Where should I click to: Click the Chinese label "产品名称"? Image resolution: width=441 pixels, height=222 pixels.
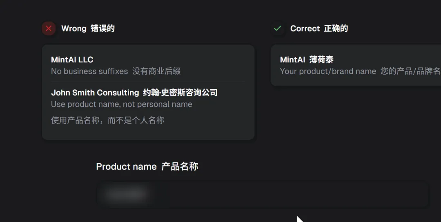pyautogui.click(x=180, y=166)
